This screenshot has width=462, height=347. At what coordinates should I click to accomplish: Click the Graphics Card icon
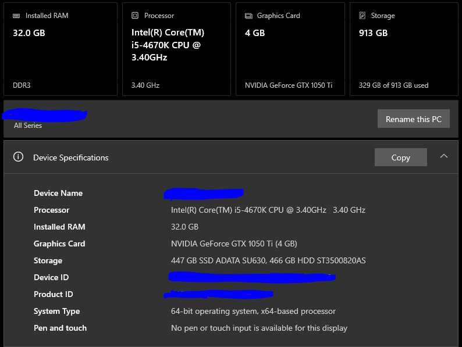click(248, 16)
